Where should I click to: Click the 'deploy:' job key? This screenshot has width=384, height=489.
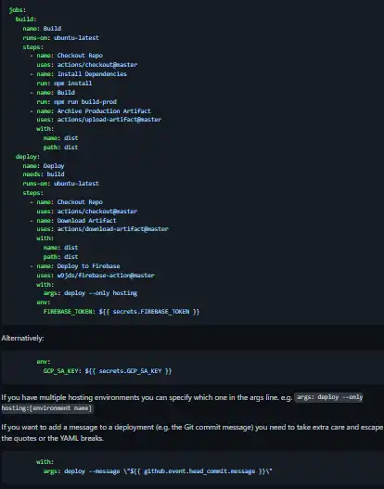coord(28,157)
